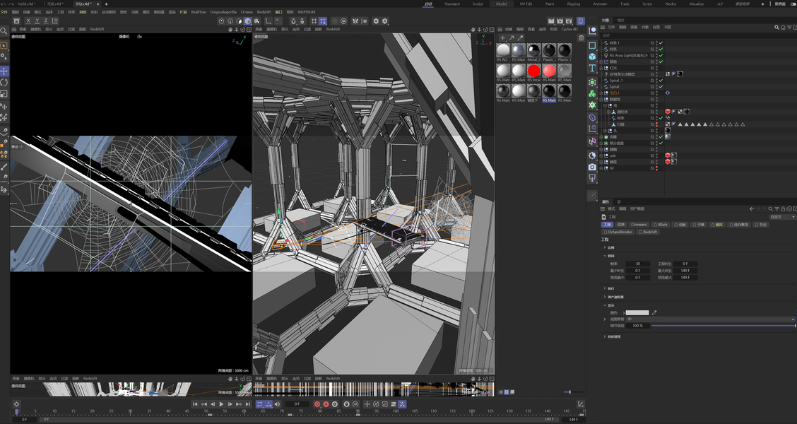Toggle the X axis lock icon
This screenshot has height=424, width=797.
[28, 20]
